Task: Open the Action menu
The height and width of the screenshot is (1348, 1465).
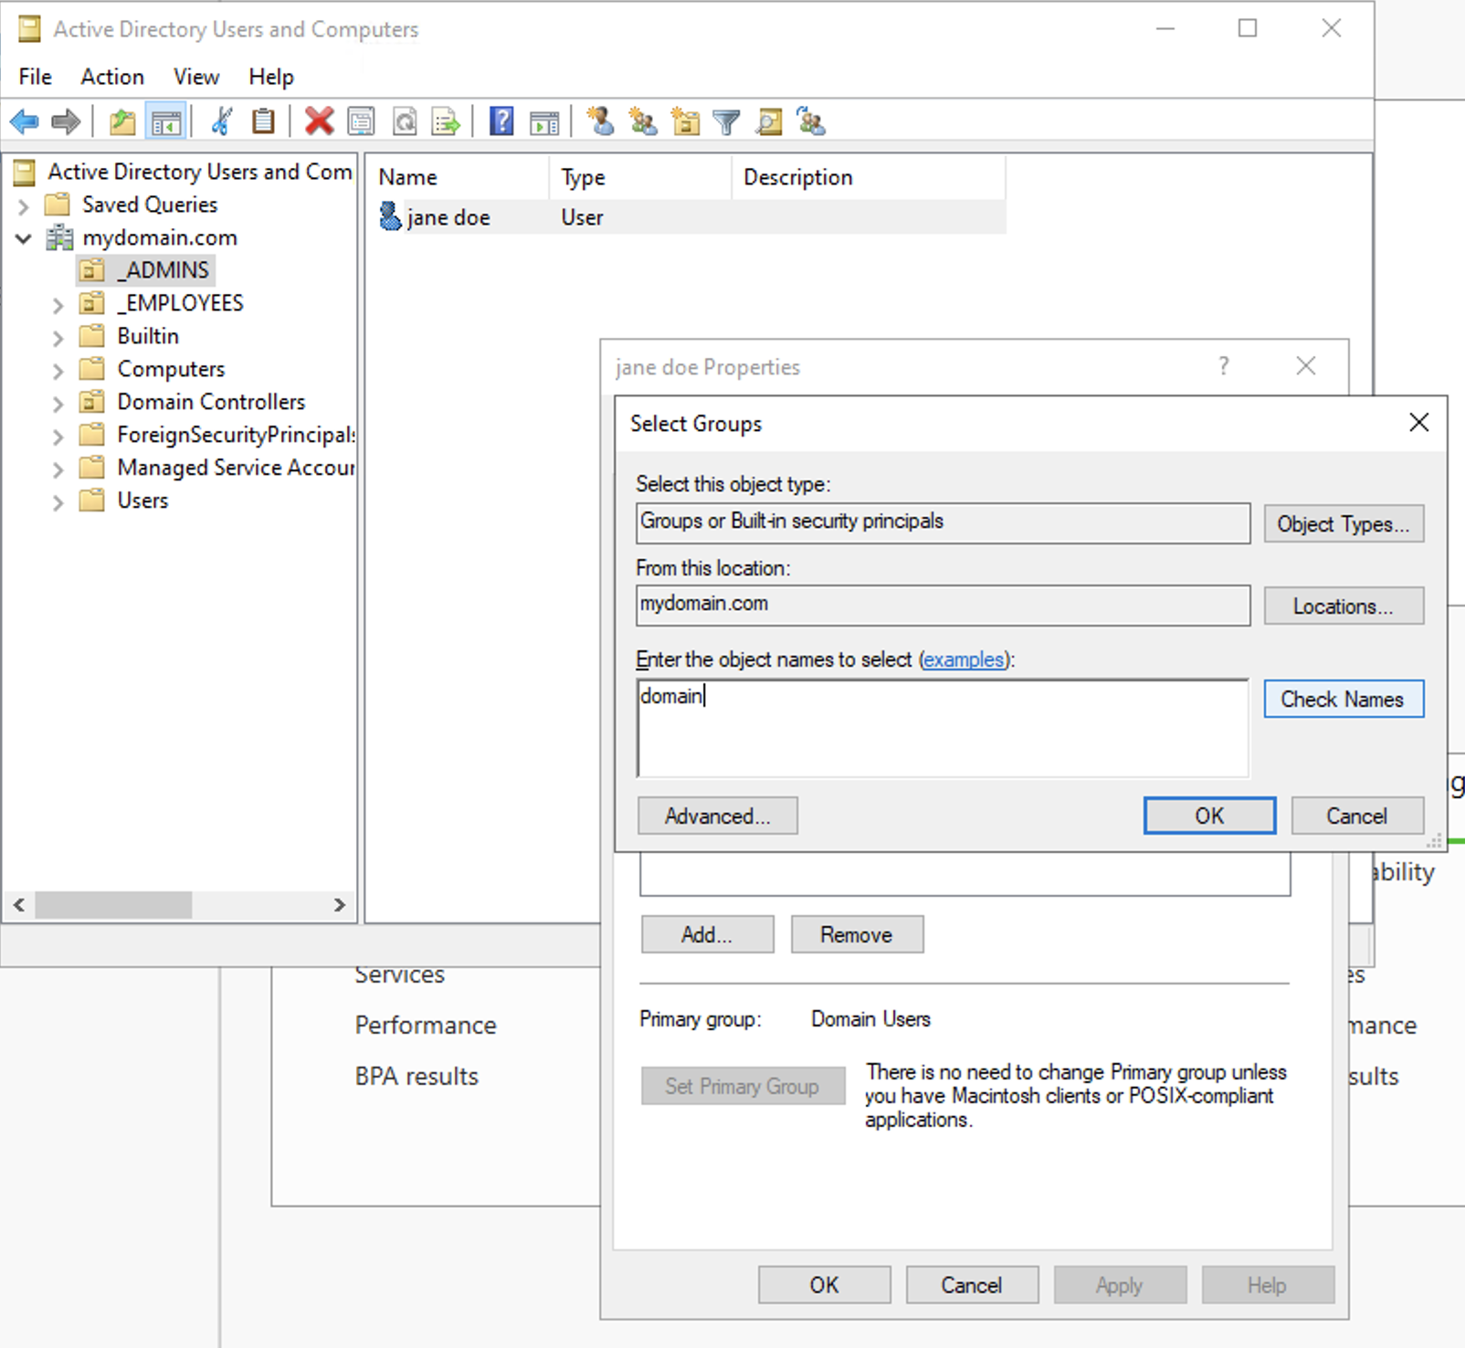Action: coord(112,77)
